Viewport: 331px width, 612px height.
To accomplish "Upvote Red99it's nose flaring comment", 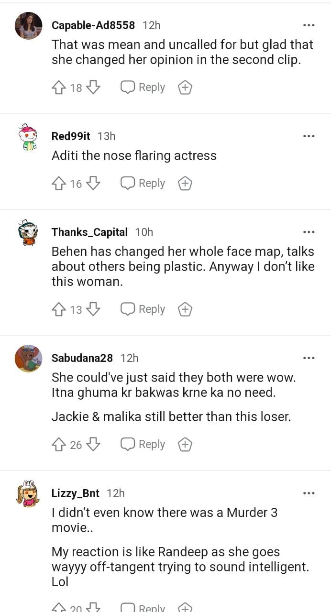I will [x=58, y=183].
